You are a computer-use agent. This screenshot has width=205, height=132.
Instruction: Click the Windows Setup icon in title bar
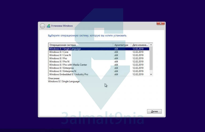click(x=49, y=26)
